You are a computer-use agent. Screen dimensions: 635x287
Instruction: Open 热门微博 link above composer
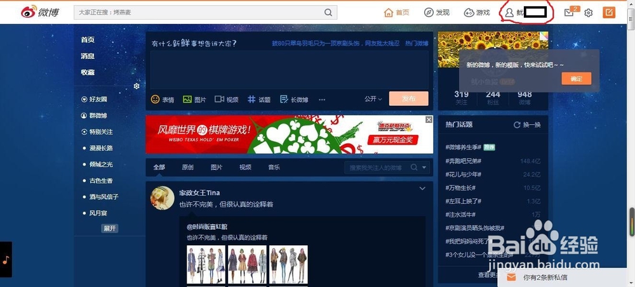tap(417, 43)
